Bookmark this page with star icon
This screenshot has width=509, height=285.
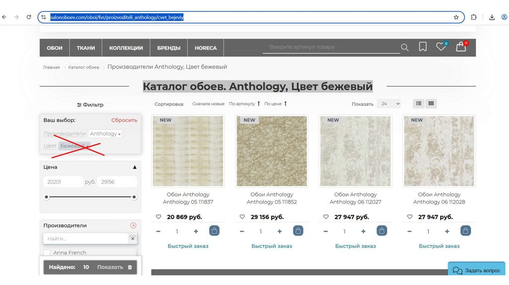(x=456, y=17)
